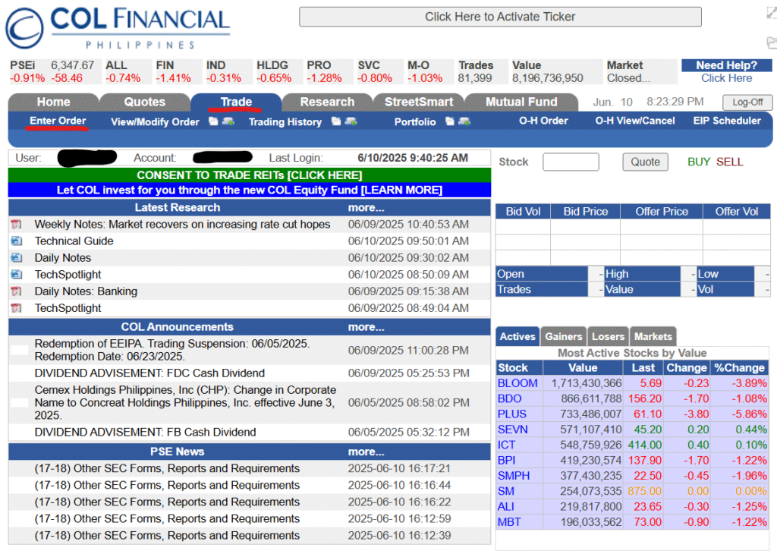Open Portfolio in the Trade submenu

coord(415,122)
